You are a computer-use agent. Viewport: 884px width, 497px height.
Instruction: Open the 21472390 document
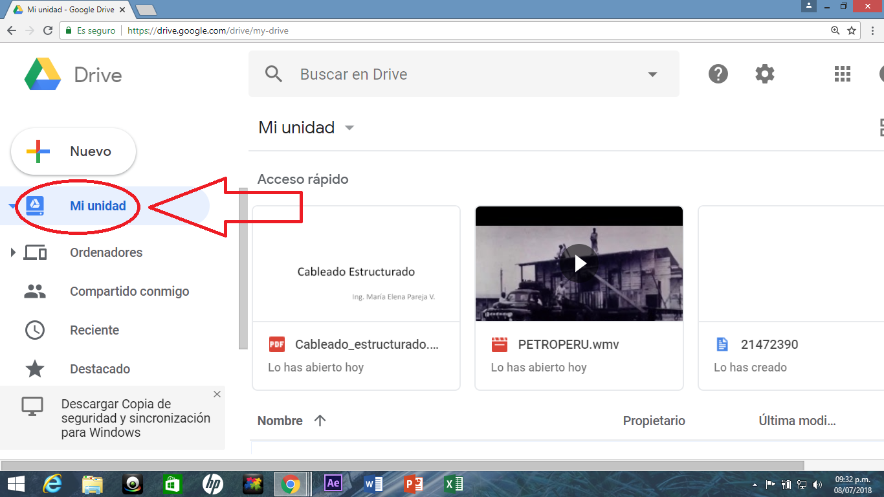pyautogui.click(x=769, y=344)
